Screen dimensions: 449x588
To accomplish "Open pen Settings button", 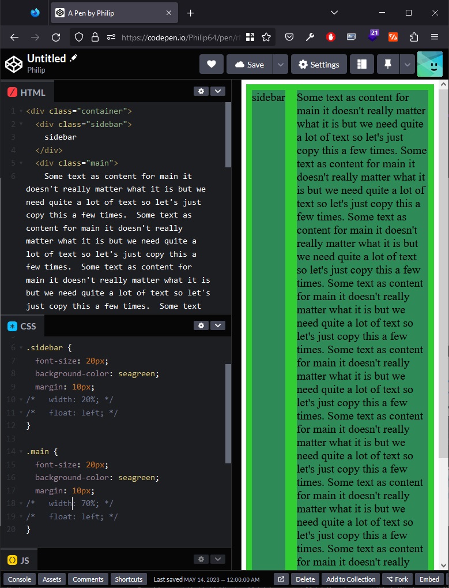I will coord(319,65).
